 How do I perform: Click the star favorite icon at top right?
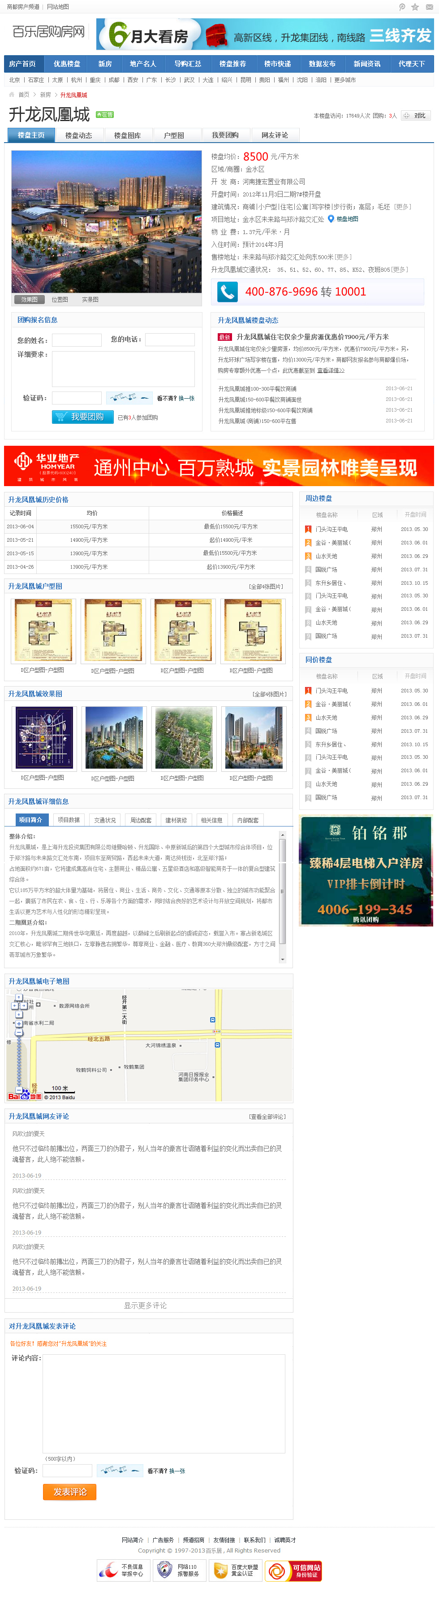(415, 7)
